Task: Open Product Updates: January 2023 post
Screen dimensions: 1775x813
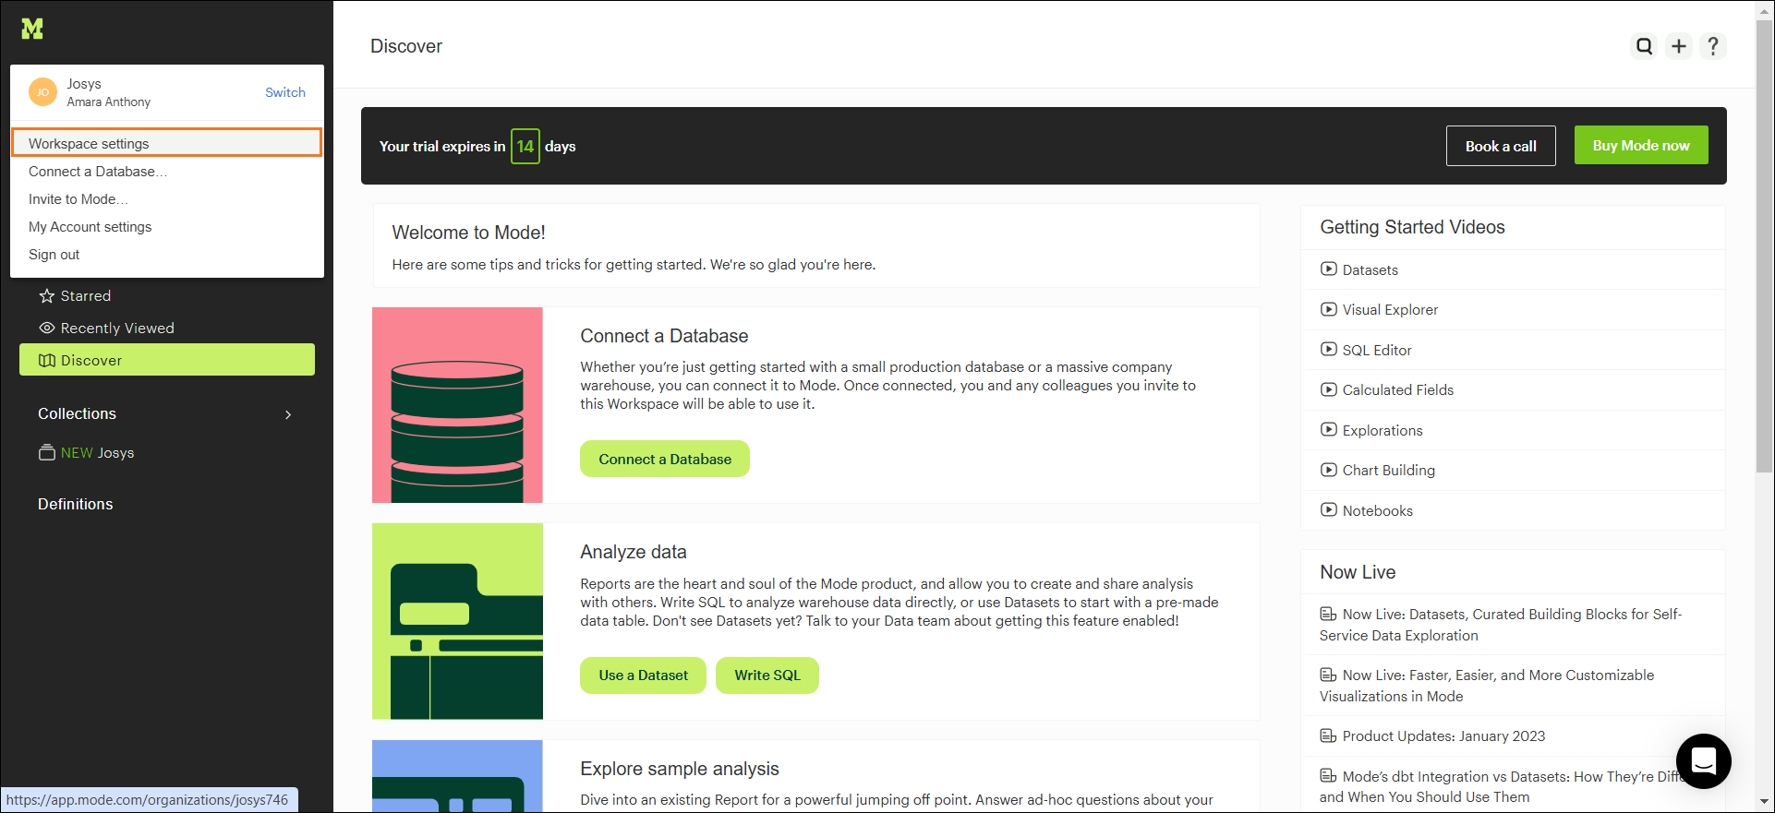Action: coord(1443,736)
